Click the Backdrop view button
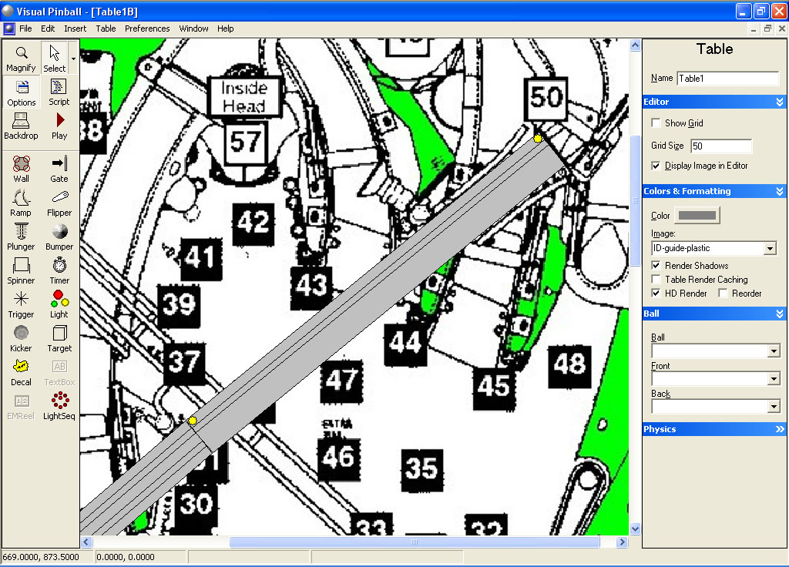 coord(22,125)
